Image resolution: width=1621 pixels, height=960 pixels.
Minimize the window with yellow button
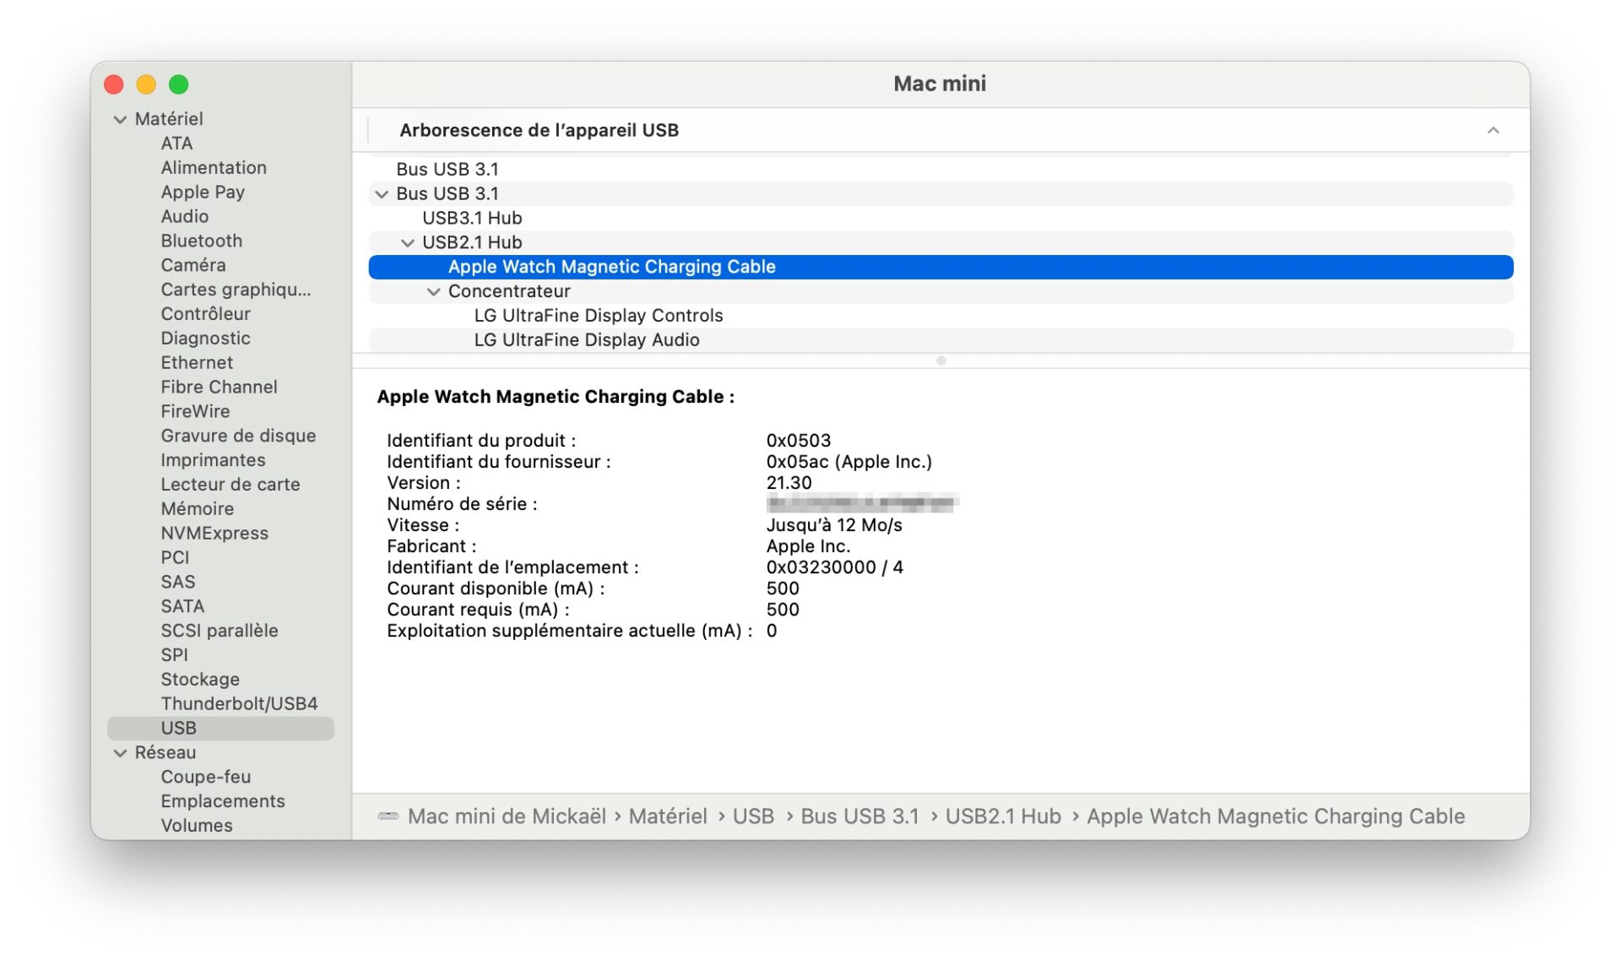tap(146, 84)
